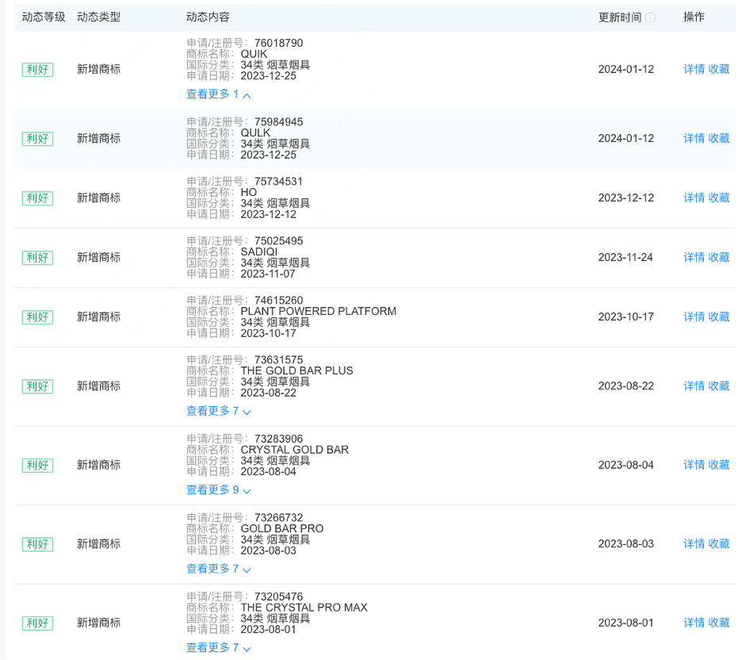
Task: Click 收藏 for the SADIQI trademark row
Action: pos(719,258)
